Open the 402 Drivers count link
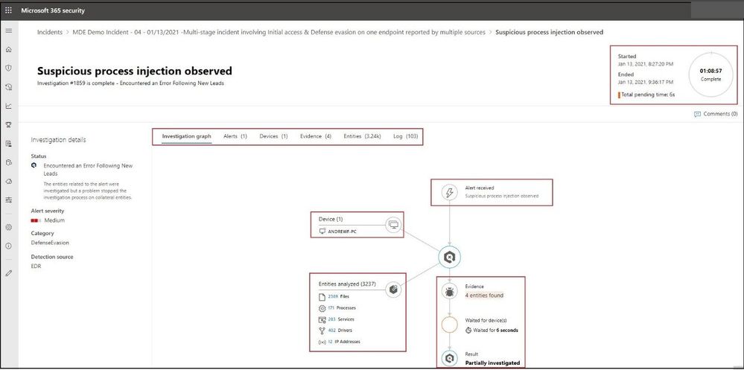744x370 pixels. coord(331,331)
